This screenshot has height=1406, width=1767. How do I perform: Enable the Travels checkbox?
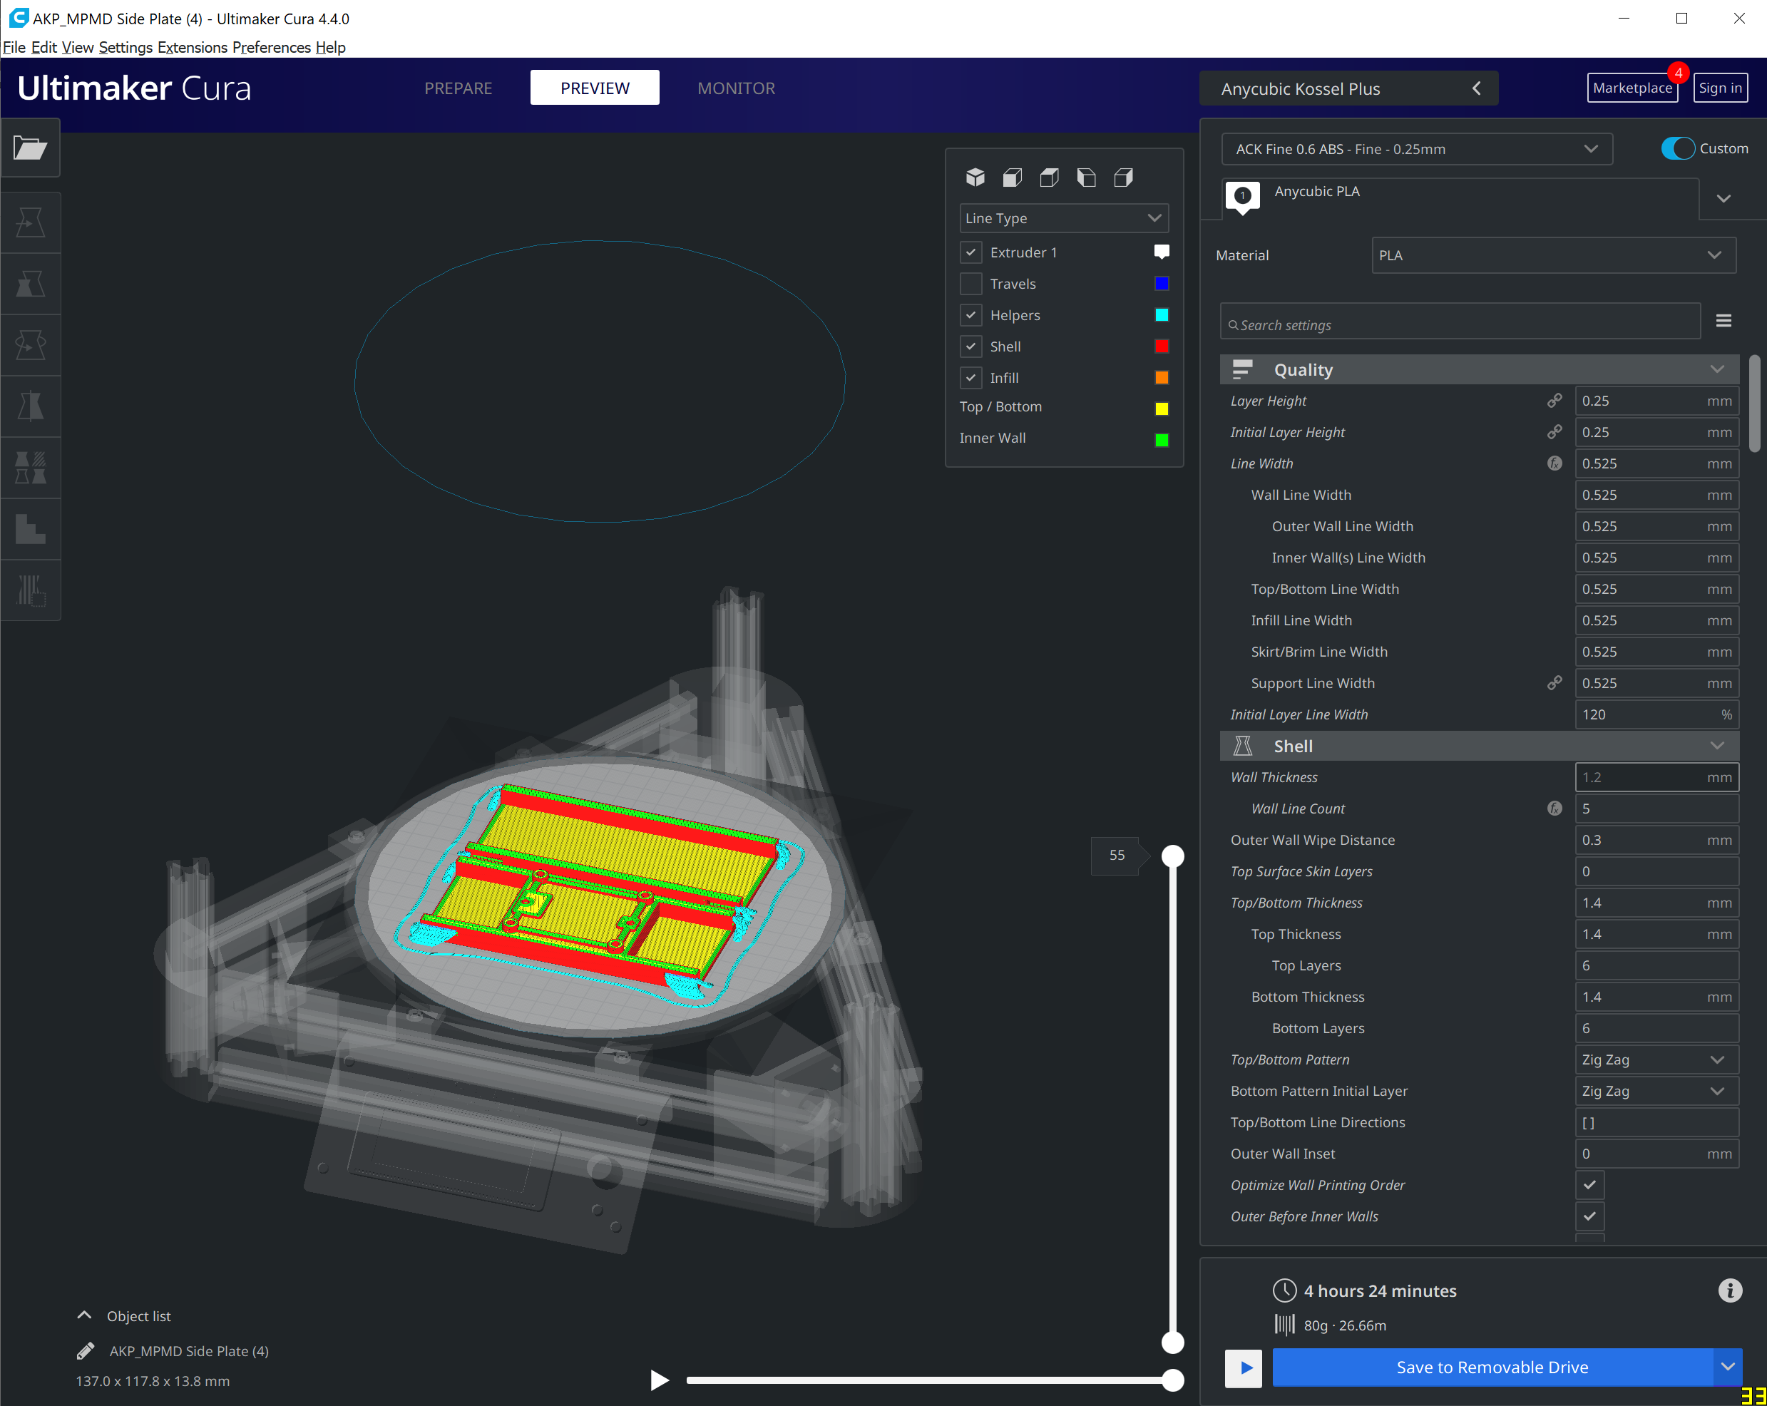[971, 284]
